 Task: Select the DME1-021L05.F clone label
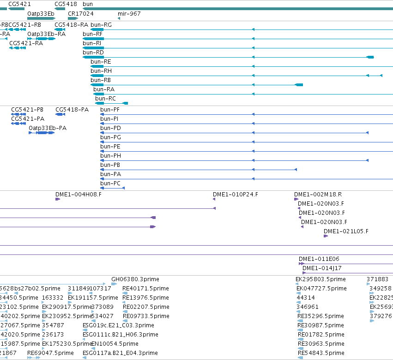[x=346, y=231]
